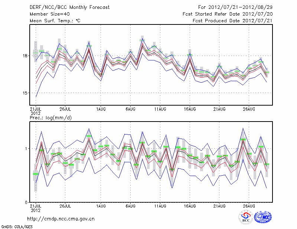
Task: Click the NCC globe logo
Action: coord(263,217)
